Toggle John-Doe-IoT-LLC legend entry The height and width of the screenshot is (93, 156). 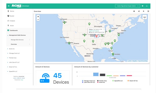pos(88,82)
